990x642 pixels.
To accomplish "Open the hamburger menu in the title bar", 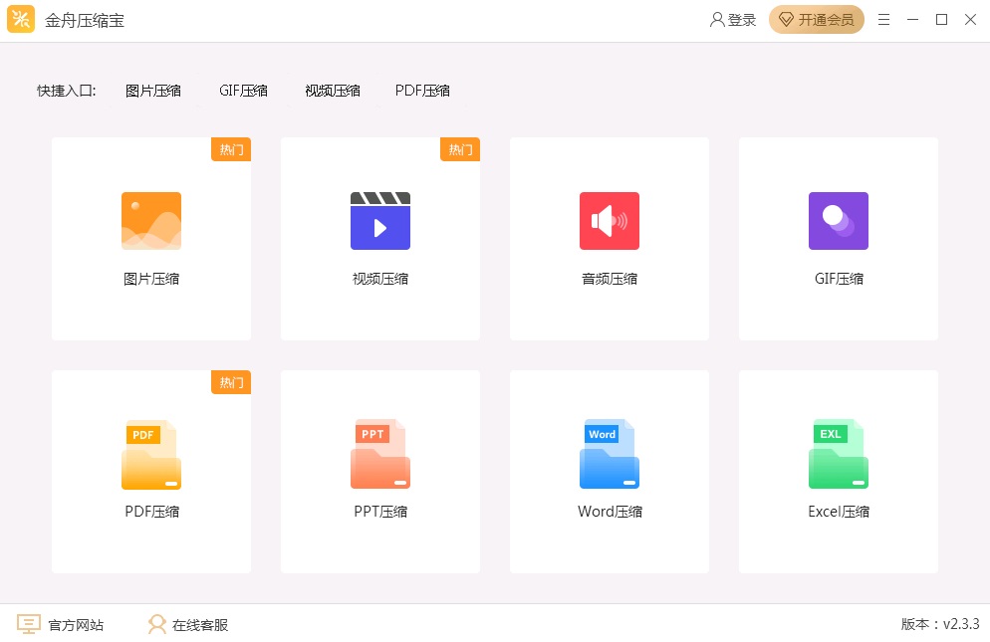I will (x=883, y=19).
